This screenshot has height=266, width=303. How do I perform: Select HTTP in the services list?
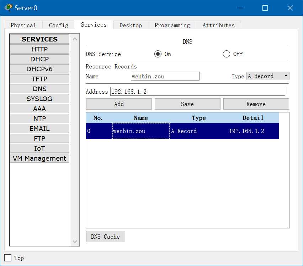point(39,49)
